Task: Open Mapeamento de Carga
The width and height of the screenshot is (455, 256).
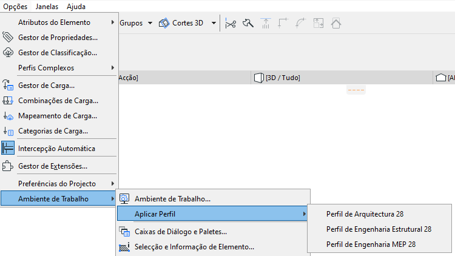Action: pos(59,115)
